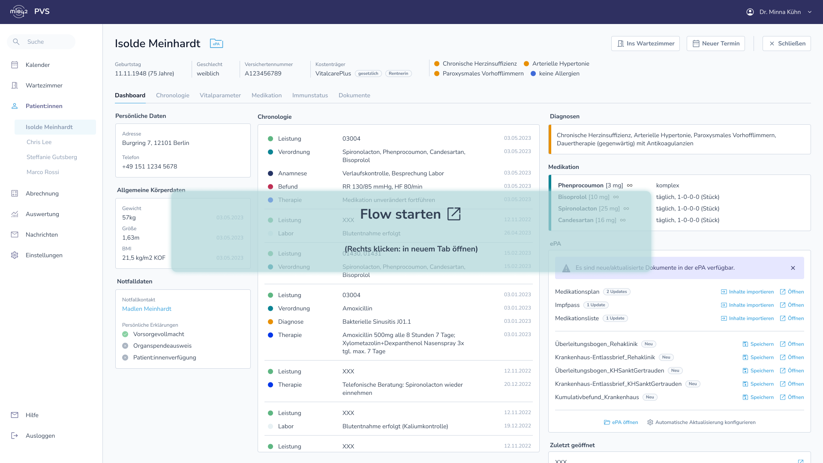The image size is (823, 463).
Task: Click Ausloggen to sign out
Action: [40, 436]
